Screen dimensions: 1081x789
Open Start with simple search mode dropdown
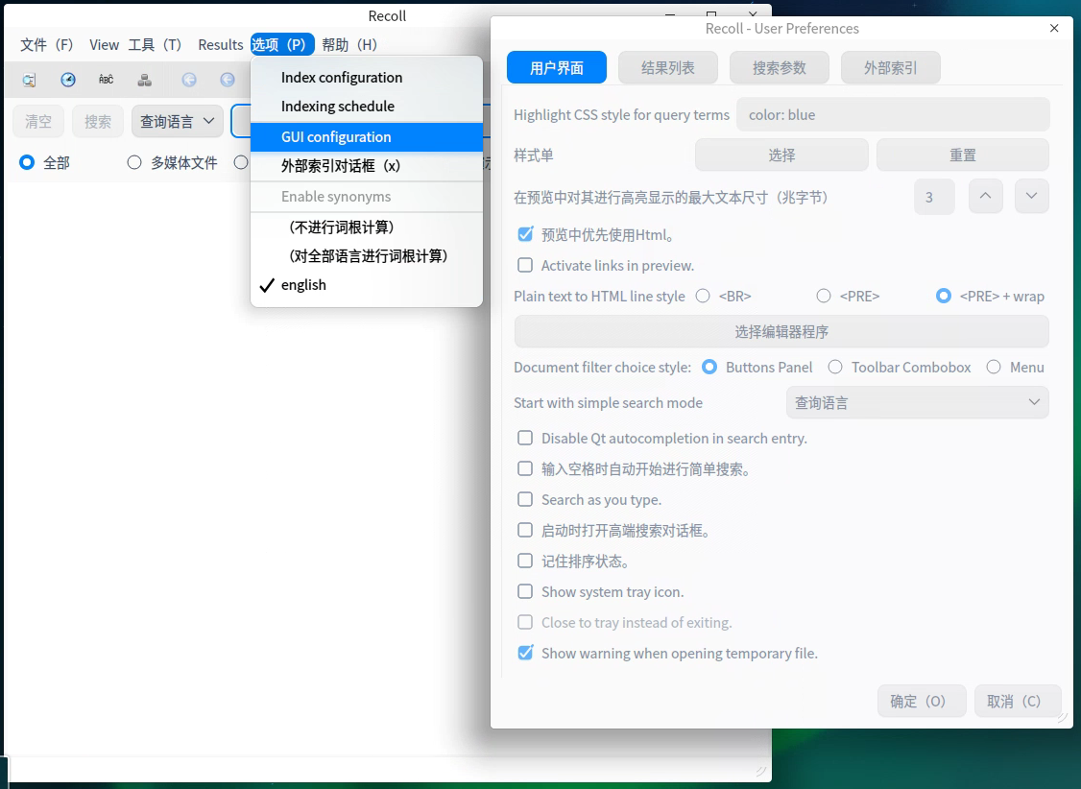pyautogui.click(x=918, y=402)
